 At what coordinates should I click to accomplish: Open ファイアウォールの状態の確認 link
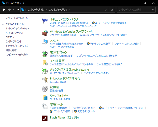coord(63,35)
